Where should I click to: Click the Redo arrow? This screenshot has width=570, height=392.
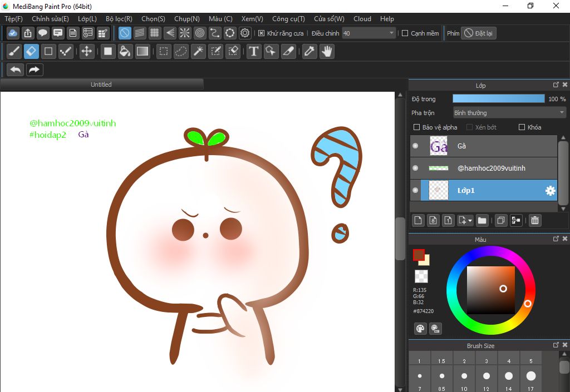(x=35, y=70)
